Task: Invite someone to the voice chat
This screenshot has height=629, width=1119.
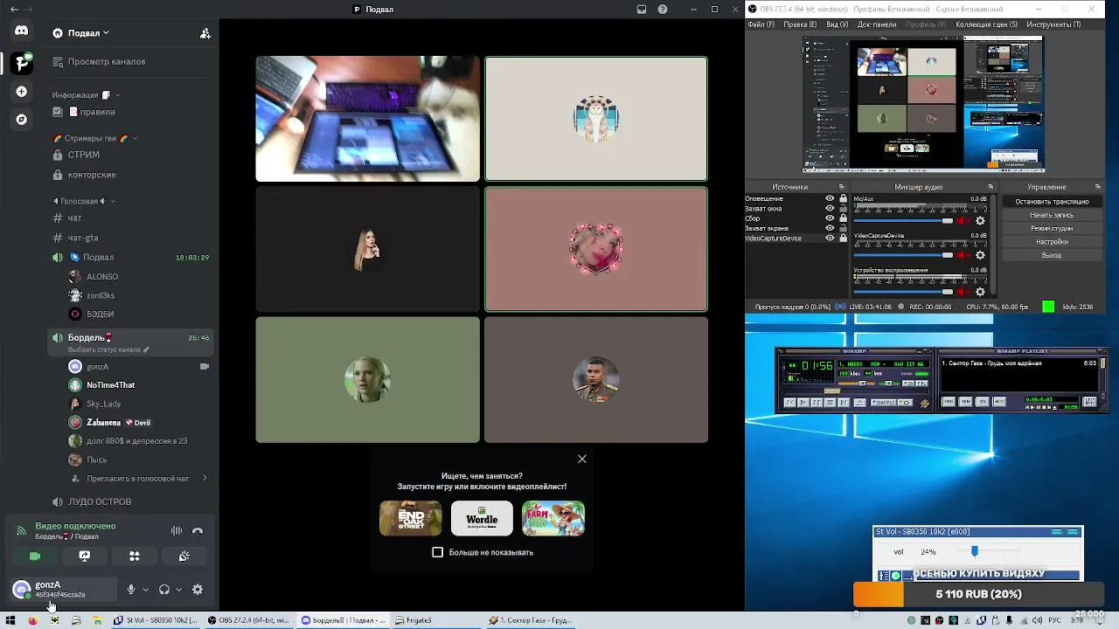Action: (137, 479)
